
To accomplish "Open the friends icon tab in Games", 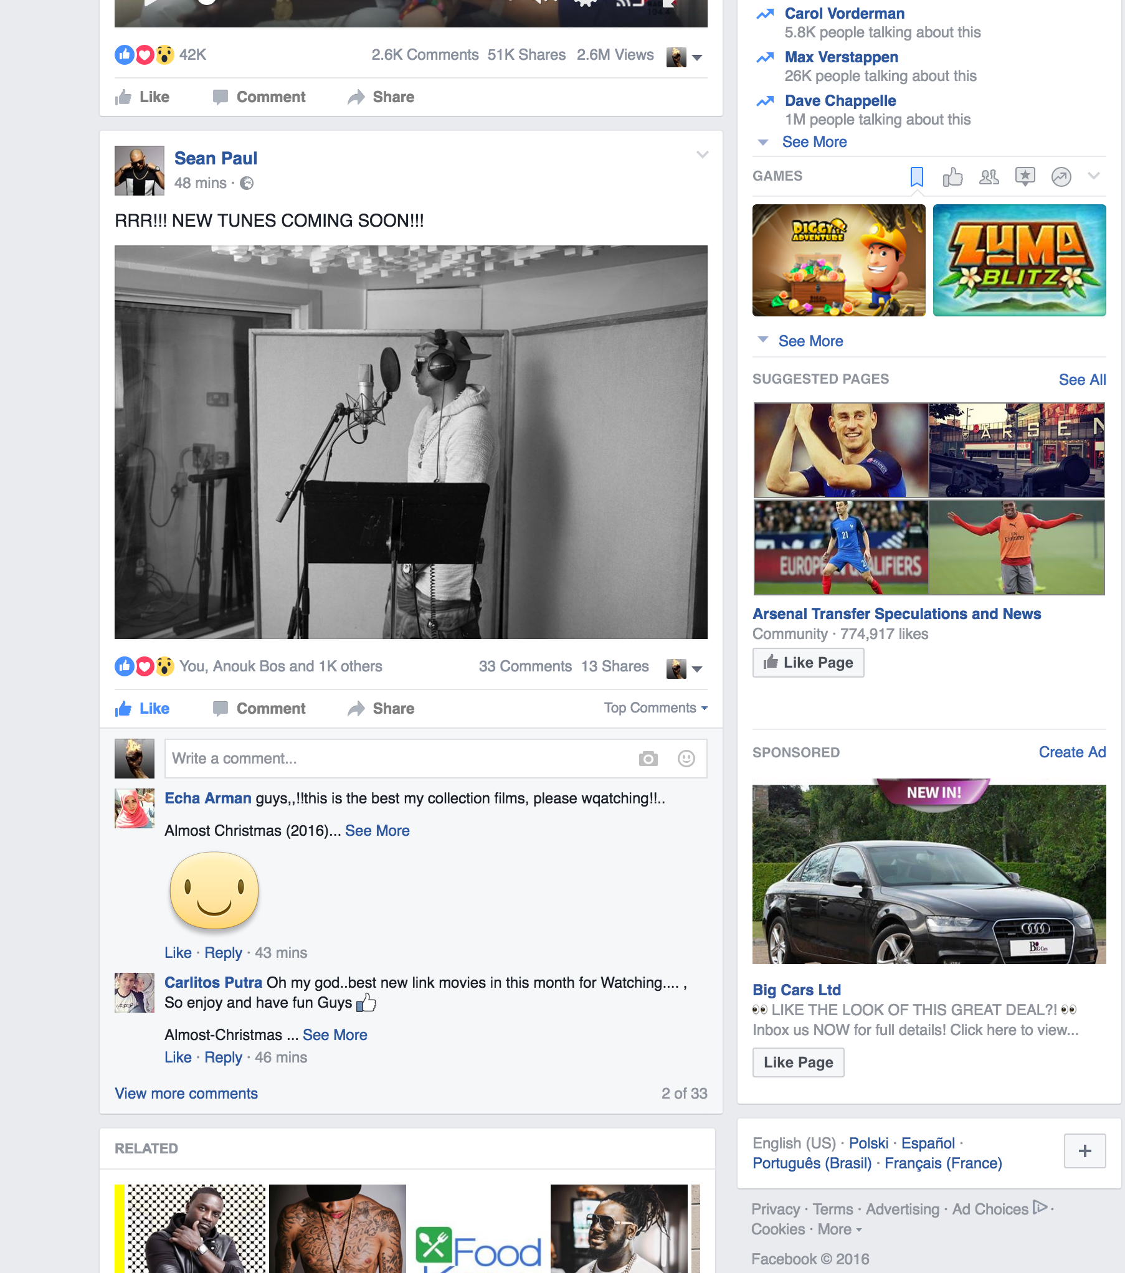I will (989, 177).
